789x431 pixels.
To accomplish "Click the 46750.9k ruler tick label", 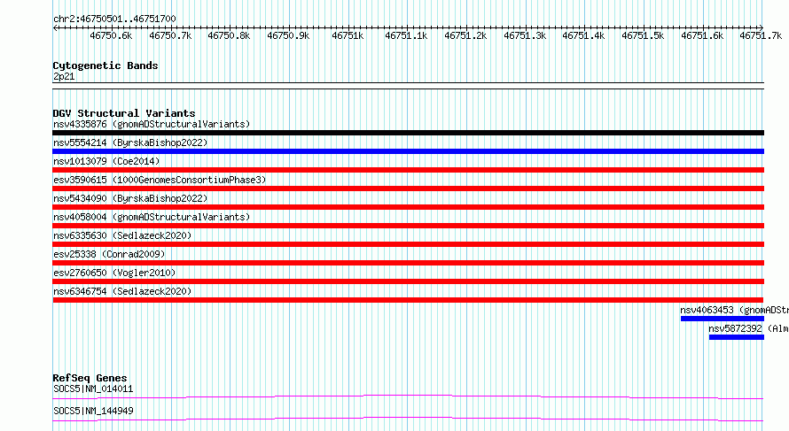I will pyautogui.click(x=288, y=35).
